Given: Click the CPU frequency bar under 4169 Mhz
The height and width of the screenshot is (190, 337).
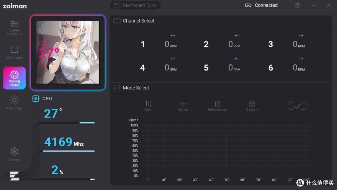Looking at the screenshot, I should [69, 151].
